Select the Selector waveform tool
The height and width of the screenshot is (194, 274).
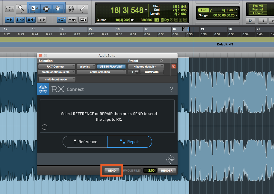[46, 9]
